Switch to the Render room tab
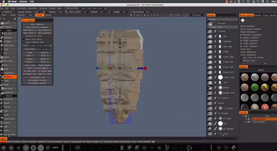 click(48, 15)
